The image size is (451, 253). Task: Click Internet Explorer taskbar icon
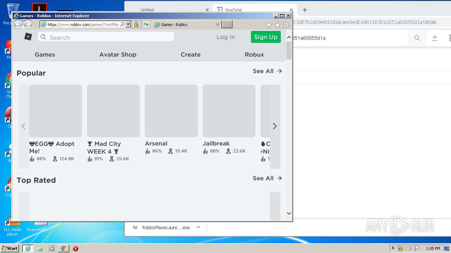coord(27,248)
